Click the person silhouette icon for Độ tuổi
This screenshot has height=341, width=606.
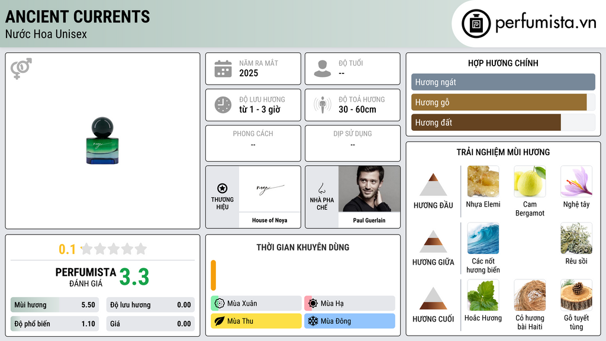pyautogui.click(x=323, y=69)
